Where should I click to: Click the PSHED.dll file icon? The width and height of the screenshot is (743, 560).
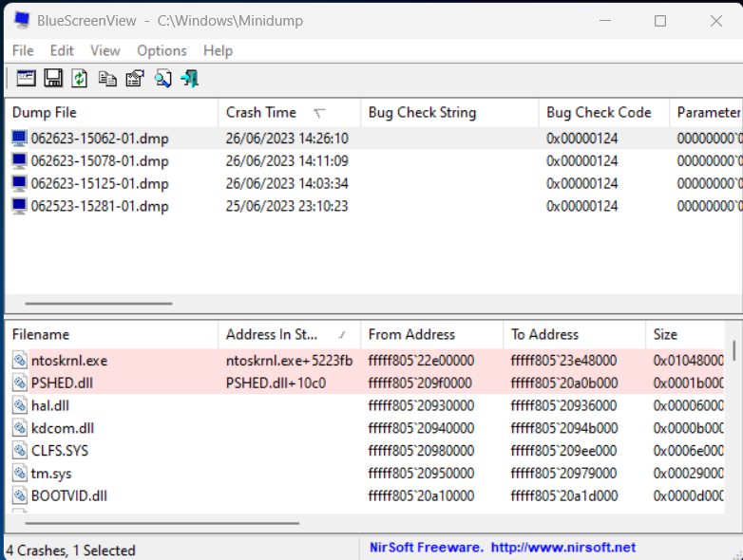[x=20, y=383]
